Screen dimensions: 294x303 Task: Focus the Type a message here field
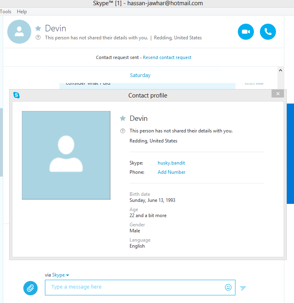coord(140,287)
